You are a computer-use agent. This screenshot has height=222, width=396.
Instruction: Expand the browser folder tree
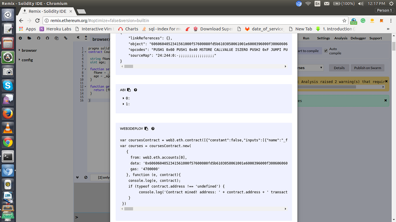tap(28, 50)
